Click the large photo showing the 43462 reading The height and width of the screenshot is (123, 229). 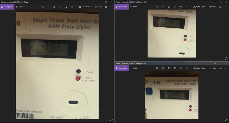click(57, 64)
